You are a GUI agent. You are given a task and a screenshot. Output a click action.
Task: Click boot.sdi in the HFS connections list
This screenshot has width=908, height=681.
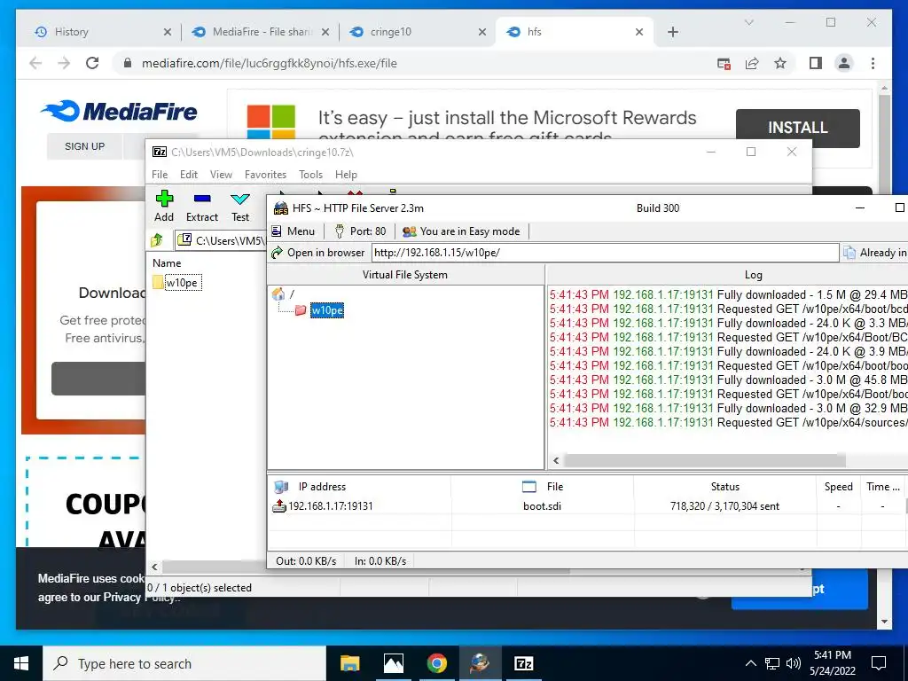tap(542, 506)
